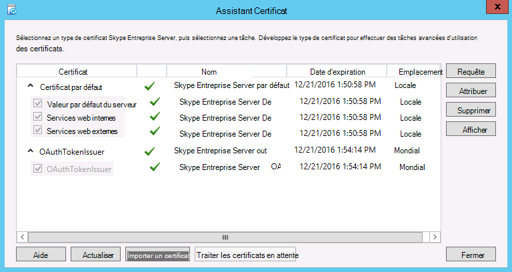Click the horizontal scrollbar left arrow
512x272 pixels.
[x=22, y=237]
